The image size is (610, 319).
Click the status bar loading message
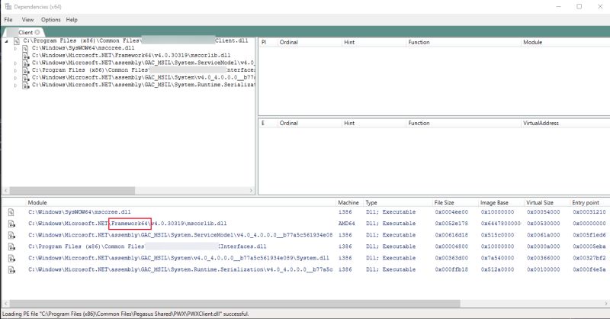[x=125, y=314]
